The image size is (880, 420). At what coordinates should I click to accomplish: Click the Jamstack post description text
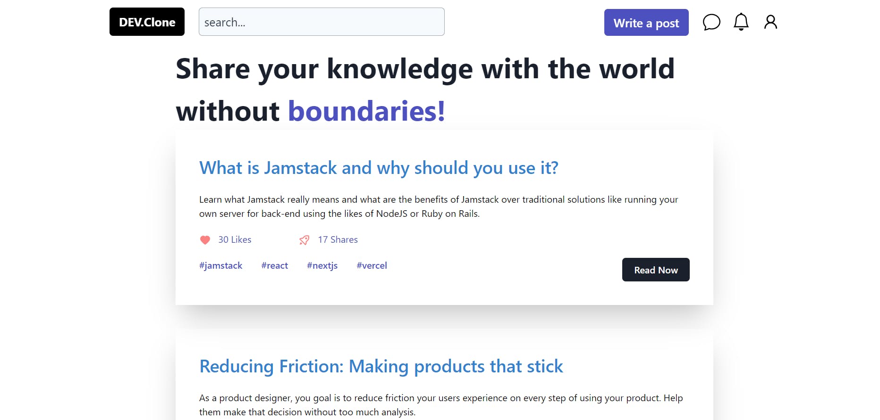[439, 206]
